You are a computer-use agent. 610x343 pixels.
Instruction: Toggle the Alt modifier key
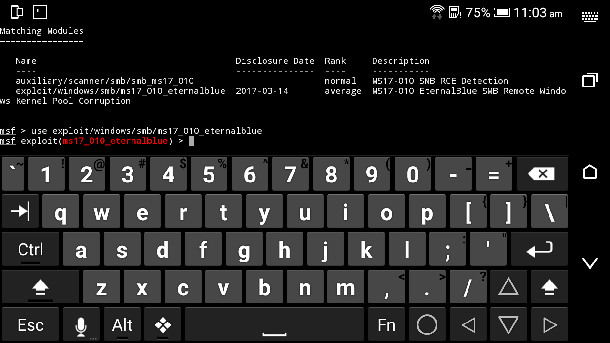(122, 324)
